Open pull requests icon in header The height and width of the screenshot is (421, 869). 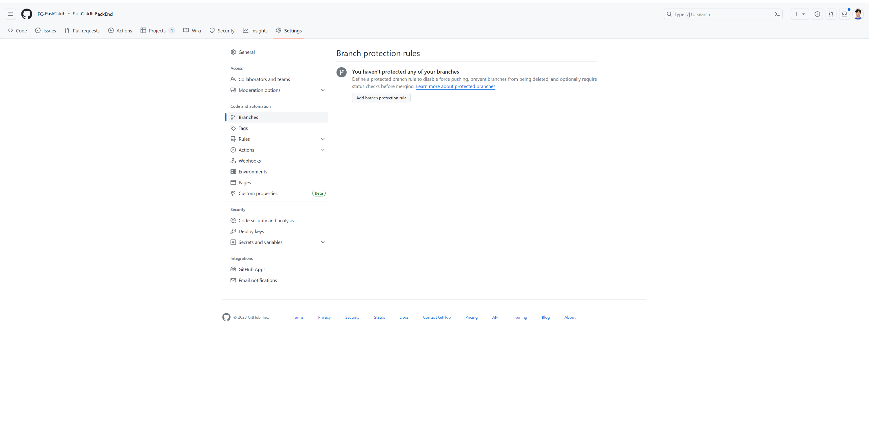click(x=831, y=14)
